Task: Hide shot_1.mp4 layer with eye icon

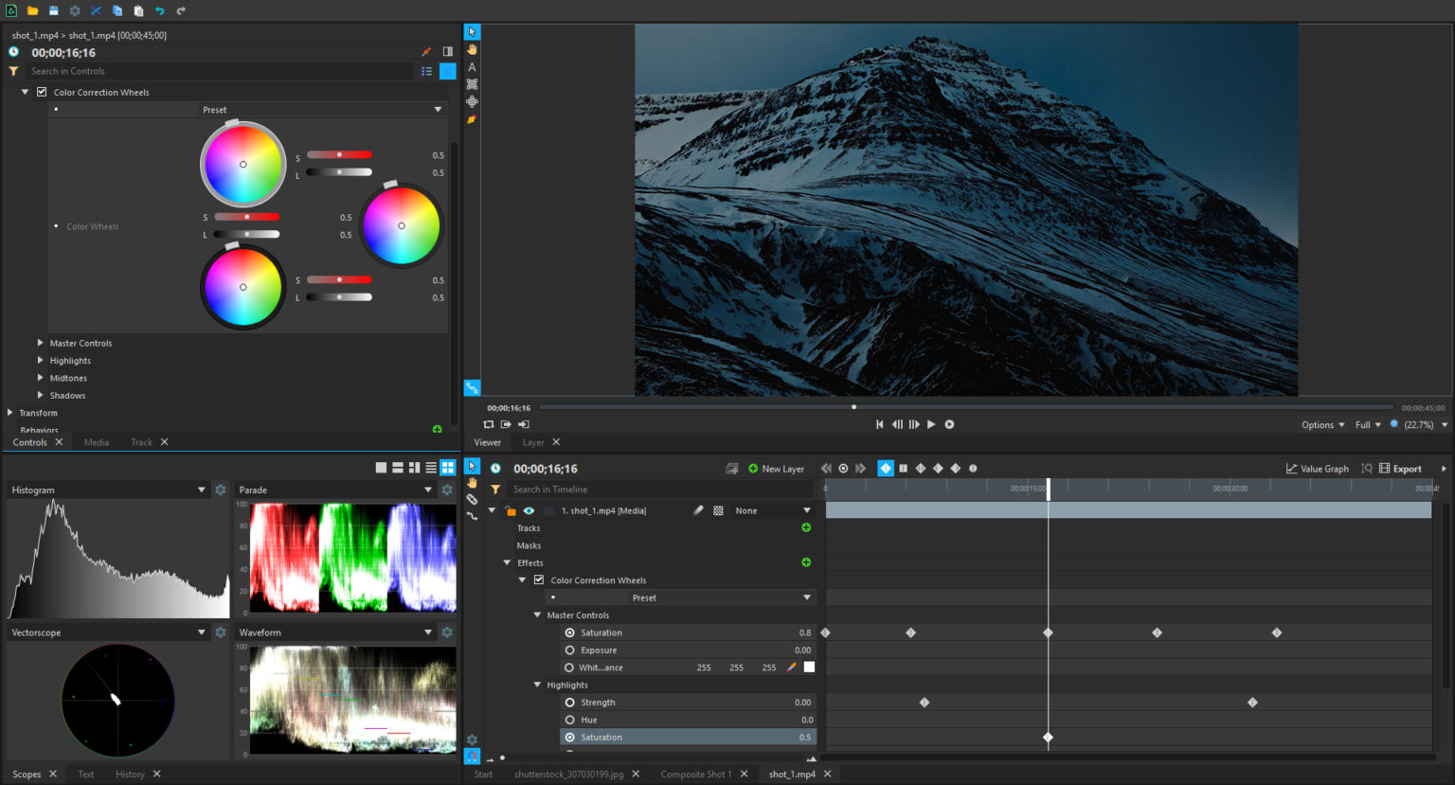Action: pos(529,510)
